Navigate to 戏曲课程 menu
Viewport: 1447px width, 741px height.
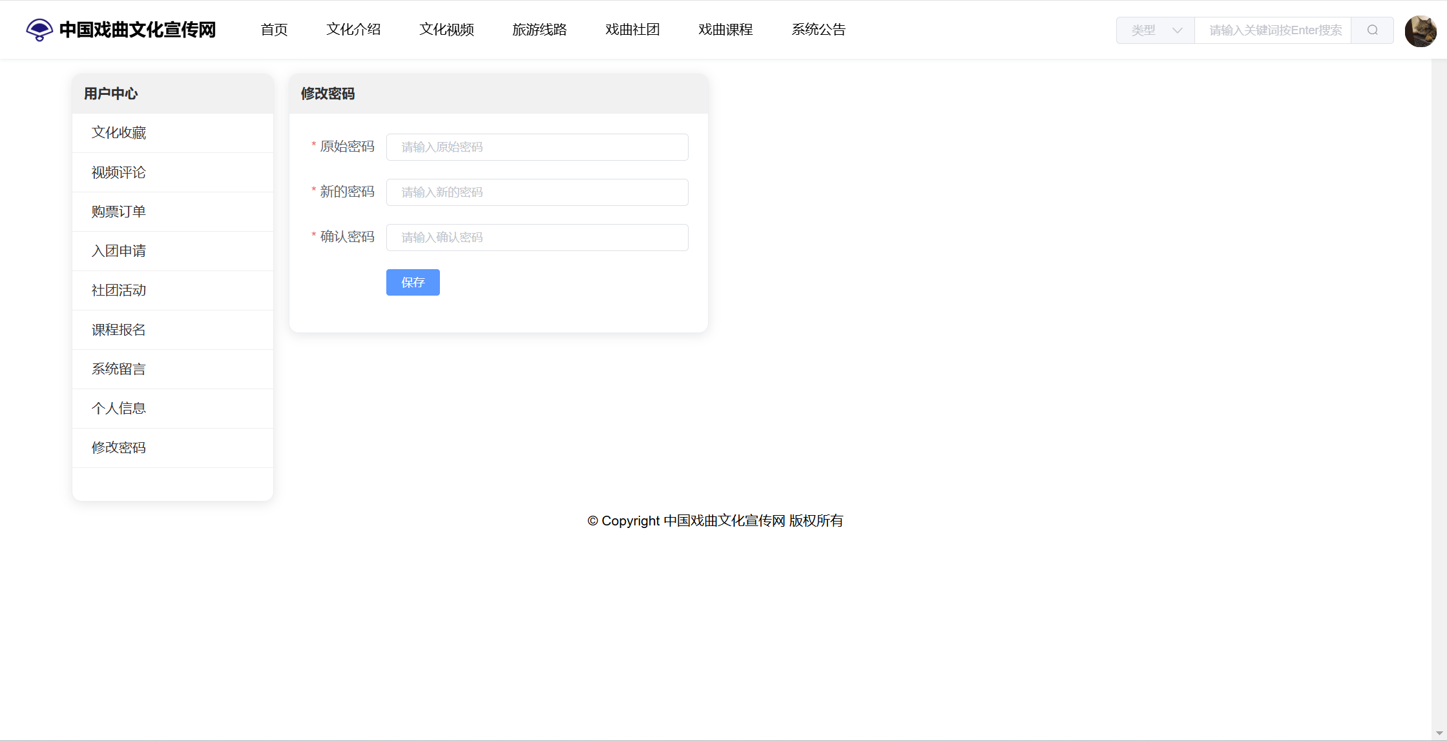(x=725, y=30)
